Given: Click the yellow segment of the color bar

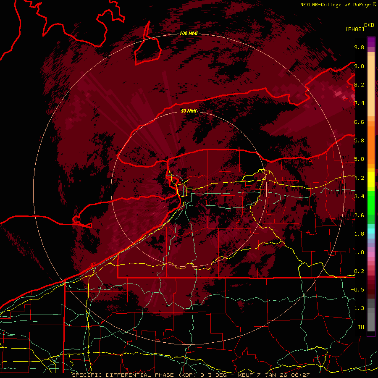Looking at the screenshot, I should 371,180.
